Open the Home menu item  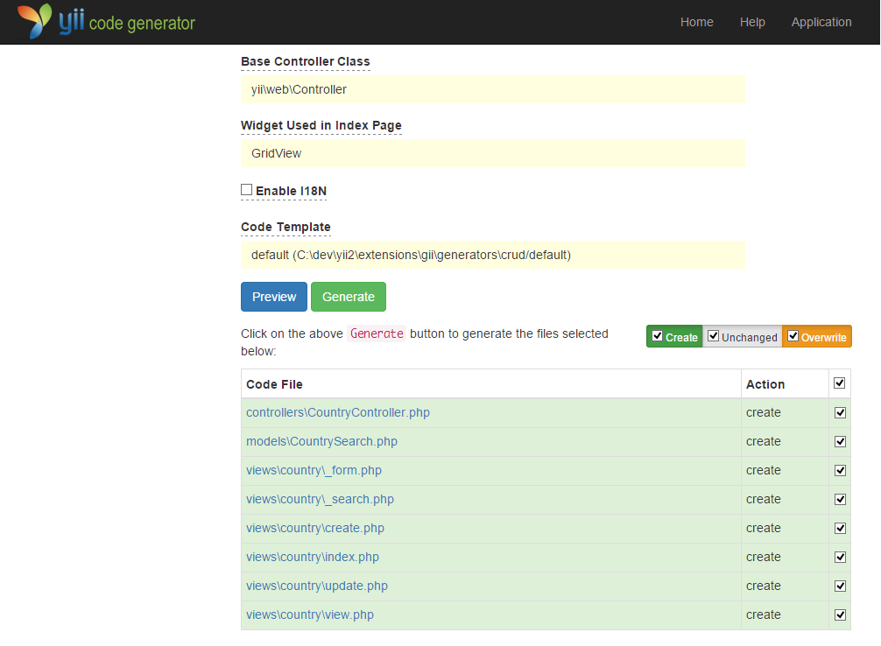pos(696,22)
